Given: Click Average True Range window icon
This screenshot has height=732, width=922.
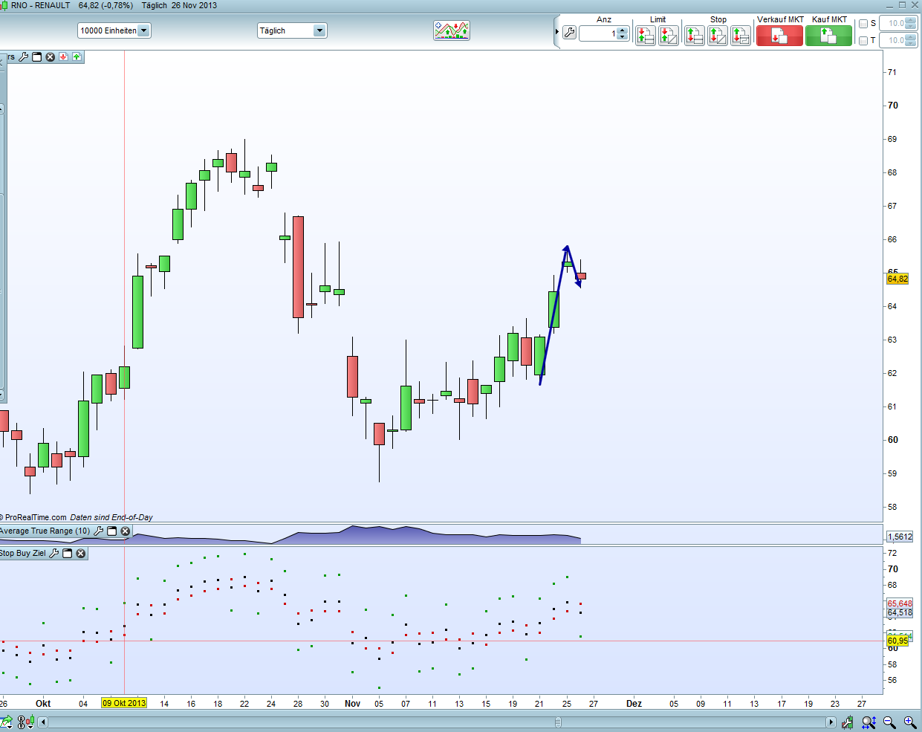Looking at the screenshot, I should [112, 531].
